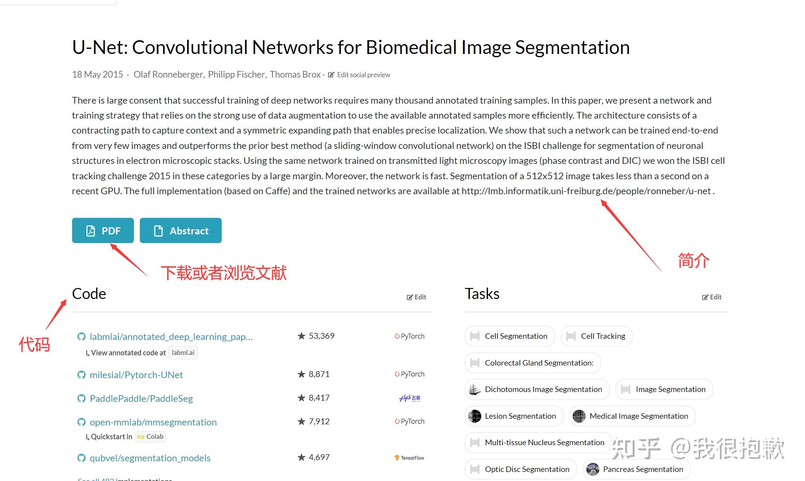Click the Pancreas Segmentation thumbnail icon

[x=593, y=469]
